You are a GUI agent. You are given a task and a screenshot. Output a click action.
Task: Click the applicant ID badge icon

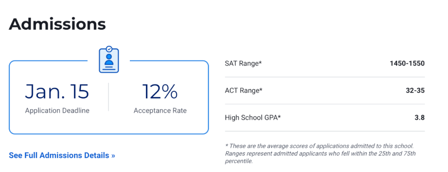109,60
